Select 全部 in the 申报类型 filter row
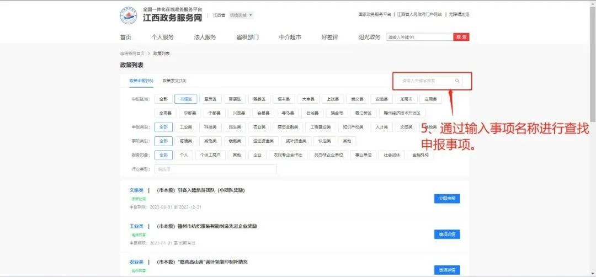The height and width of the screenshot is (277, 596). coord(163,127)
